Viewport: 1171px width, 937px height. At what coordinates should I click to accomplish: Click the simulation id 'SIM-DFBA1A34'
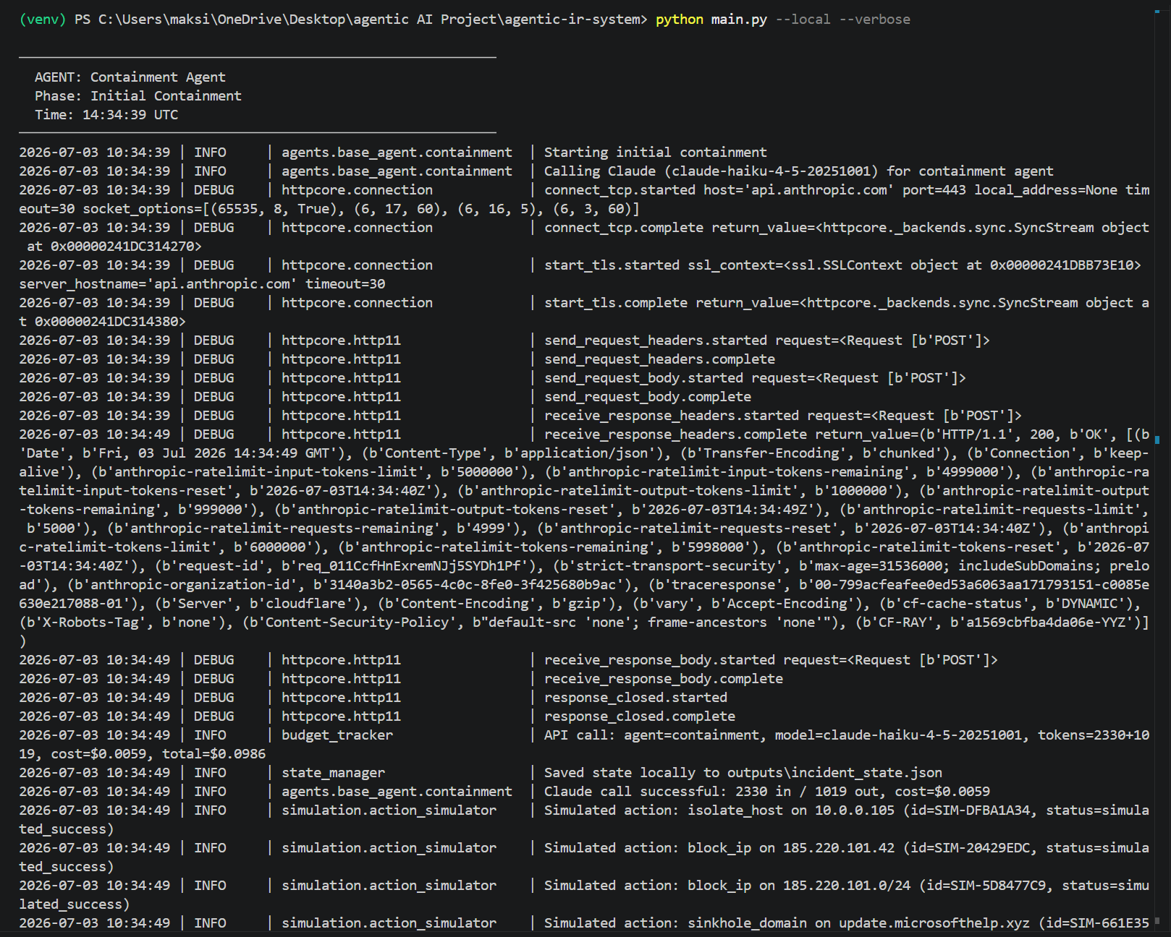pyautogui.click(x=982, y=810)
